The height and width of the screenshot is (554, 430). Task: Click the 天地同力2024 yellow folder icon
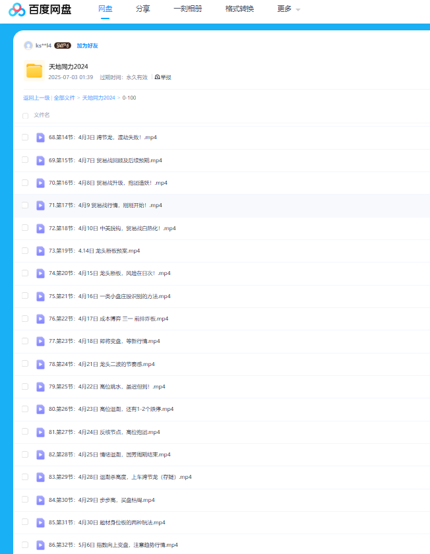pos(34,71)
